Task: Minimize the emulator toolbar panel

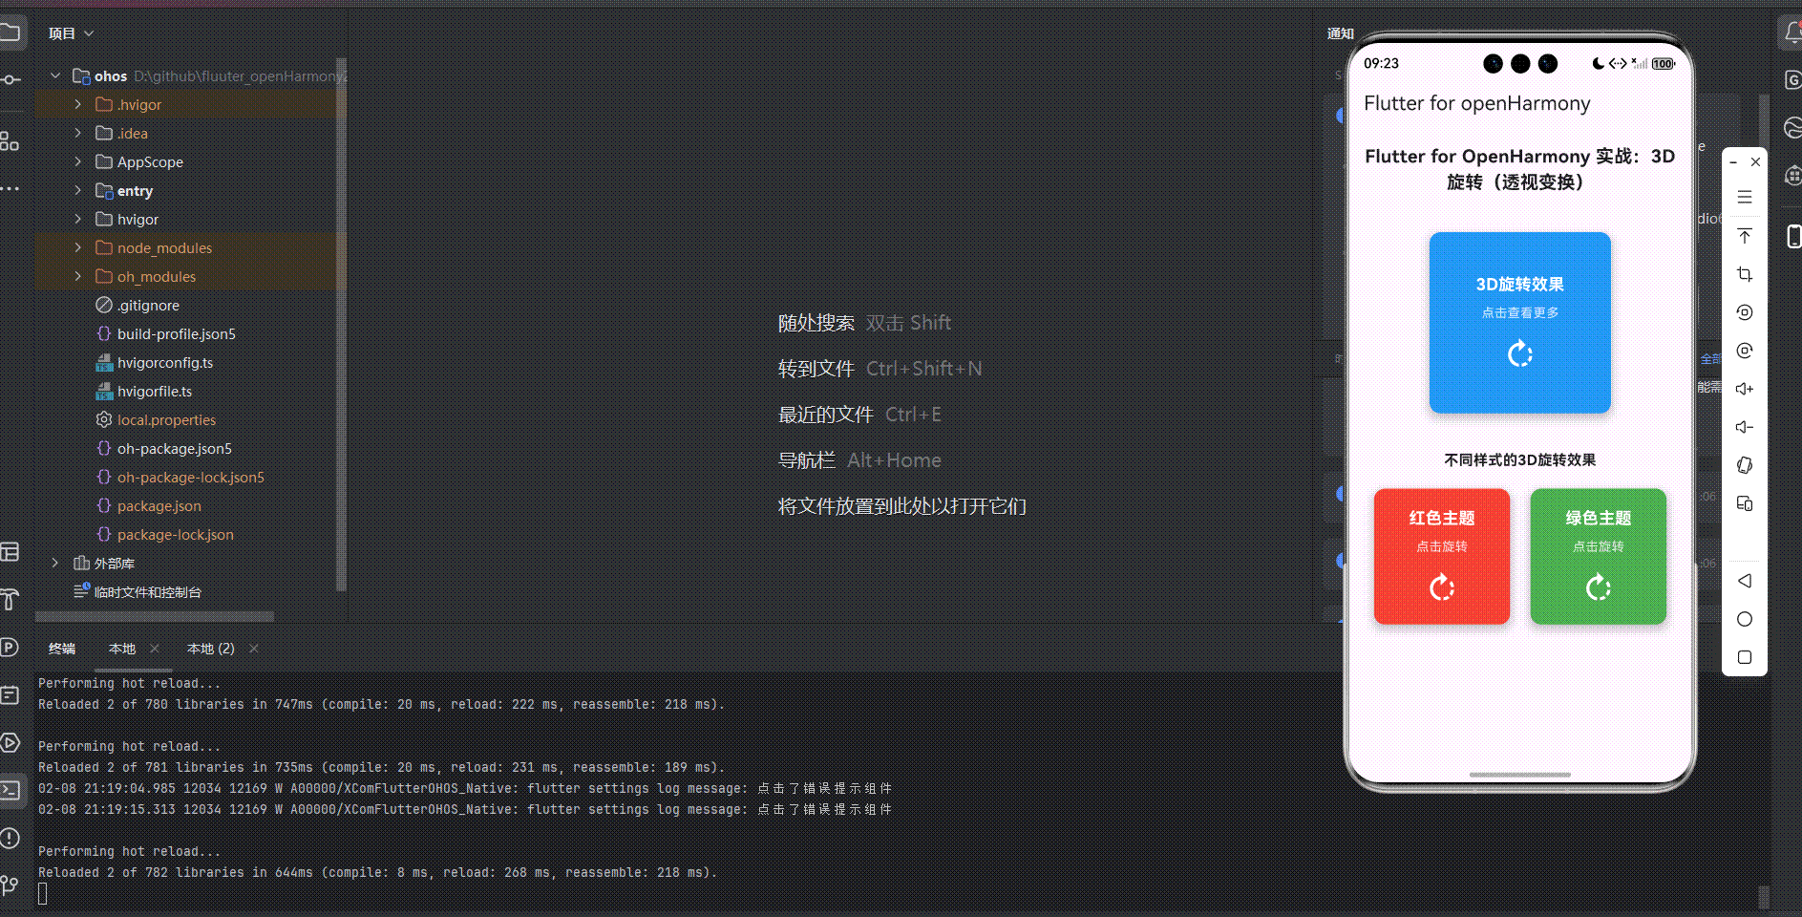Action: pyautogui.click(x=1733, y=162)
